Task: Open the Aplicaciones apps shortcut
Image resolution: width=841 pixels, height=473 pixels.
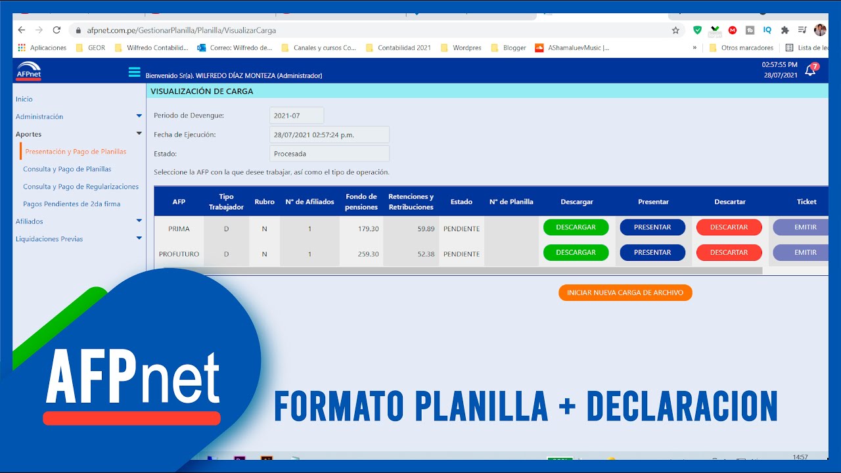Action: pyautogui.click(x=42, y=48)
